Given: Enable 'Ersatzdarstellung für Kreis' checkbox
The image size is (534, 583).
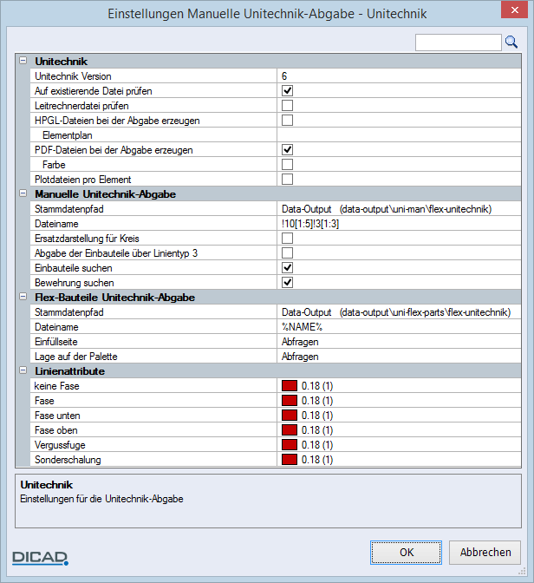Looking at the screenshot, I should pyautogui.click(x=287, y=239).
